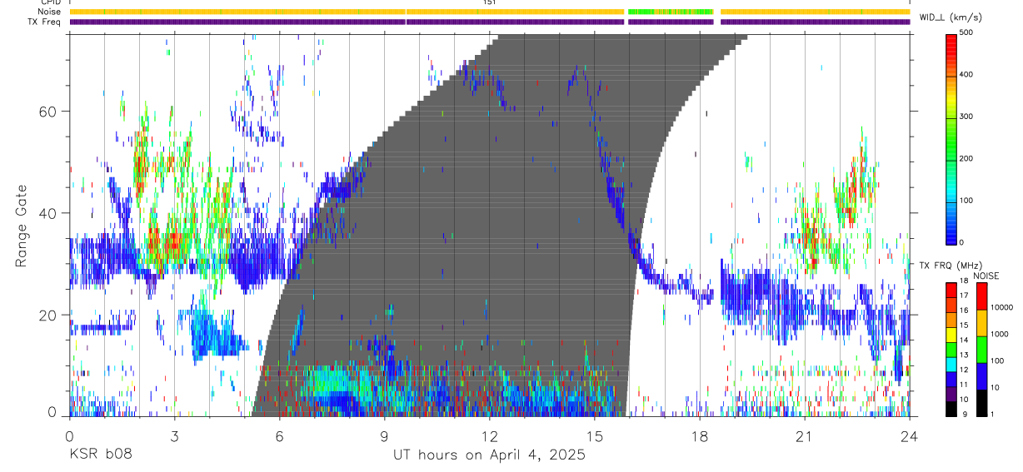Screen dimensions: 1023x472
Task: Click the TX FRQ (MHz) color scale
Action: click(951, 350)
